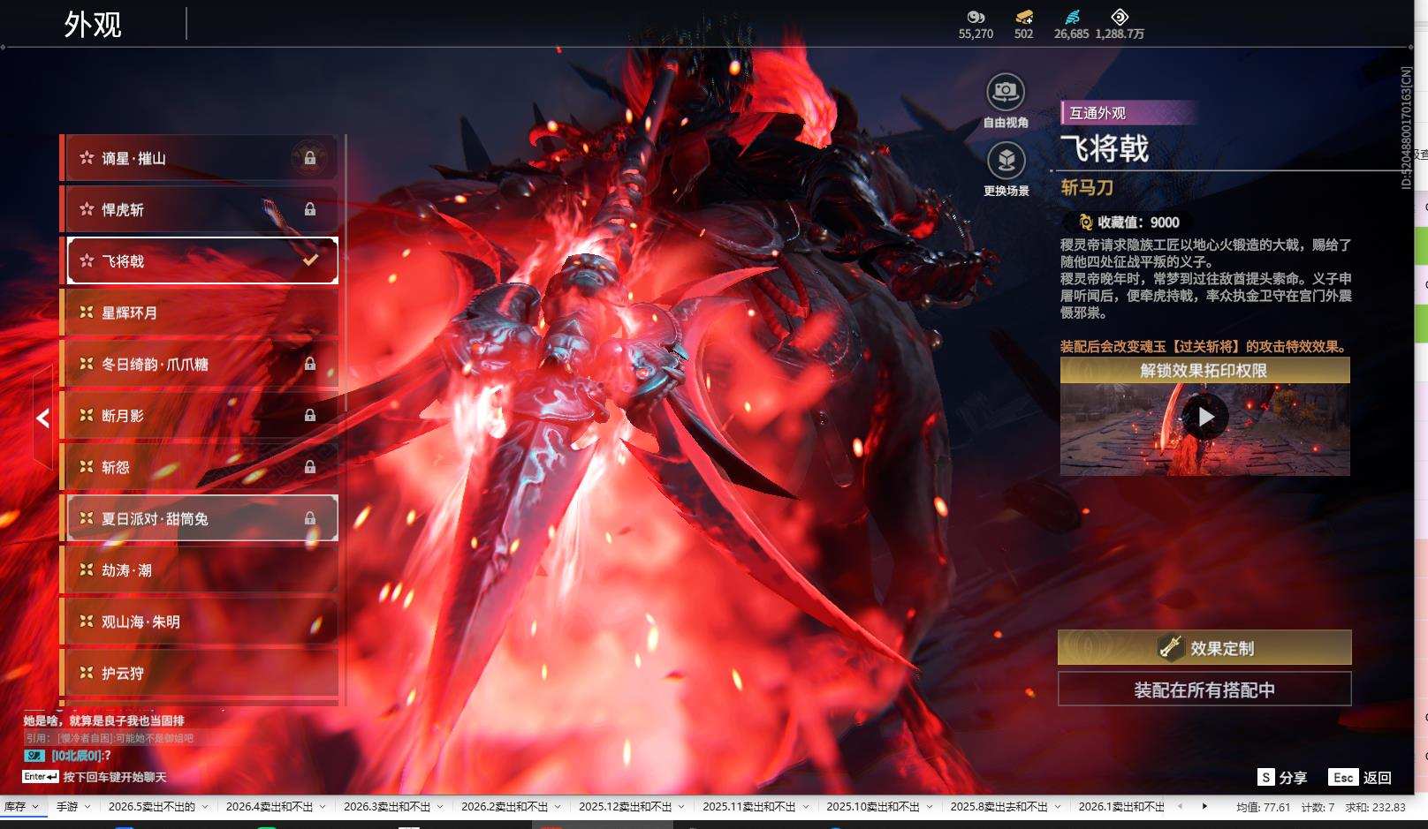Select the 斩怨 skin

202,467
